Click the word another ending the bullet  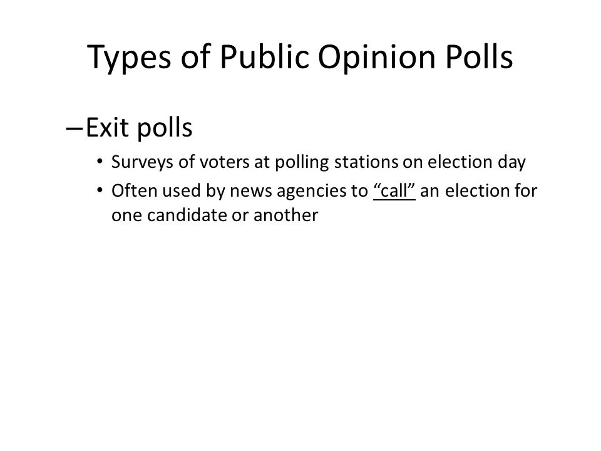[x=285, y=215]
